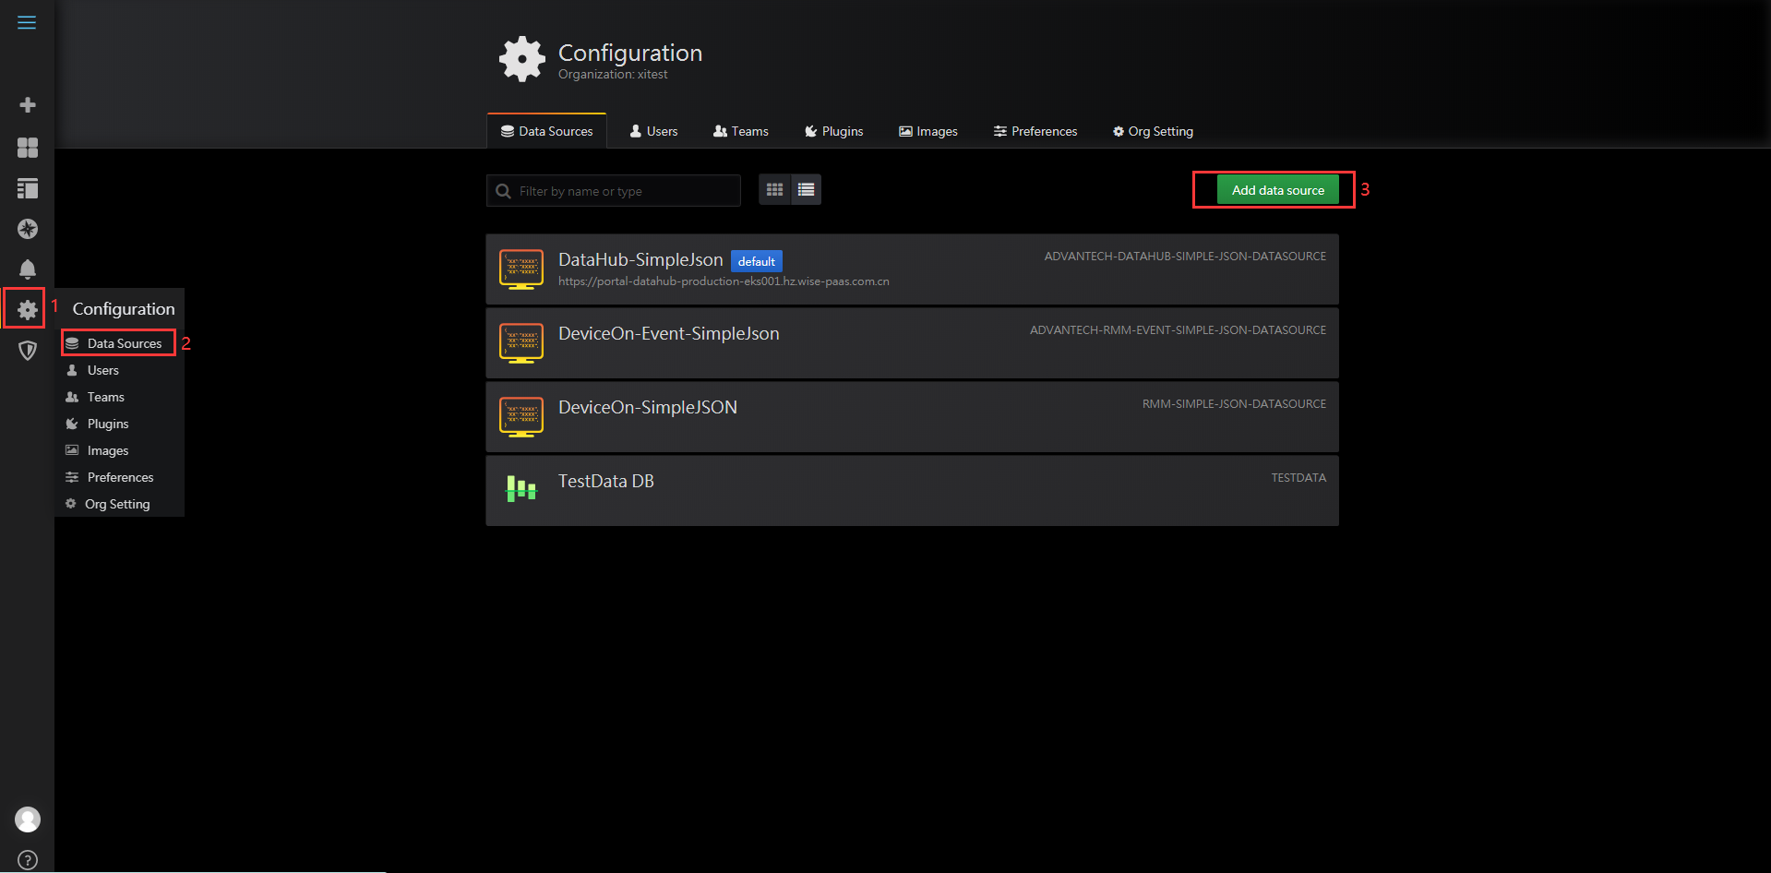The height and width of the screenshot is (873, 1771).
Task: Click the filter by name or type field
Action: (x=613, y=190)
